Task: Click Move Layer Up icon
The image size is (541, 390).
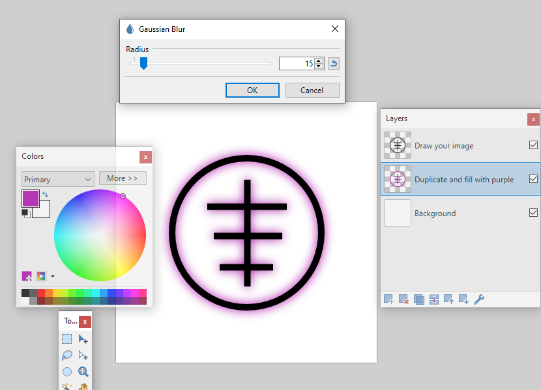Action: coord(449,299)
